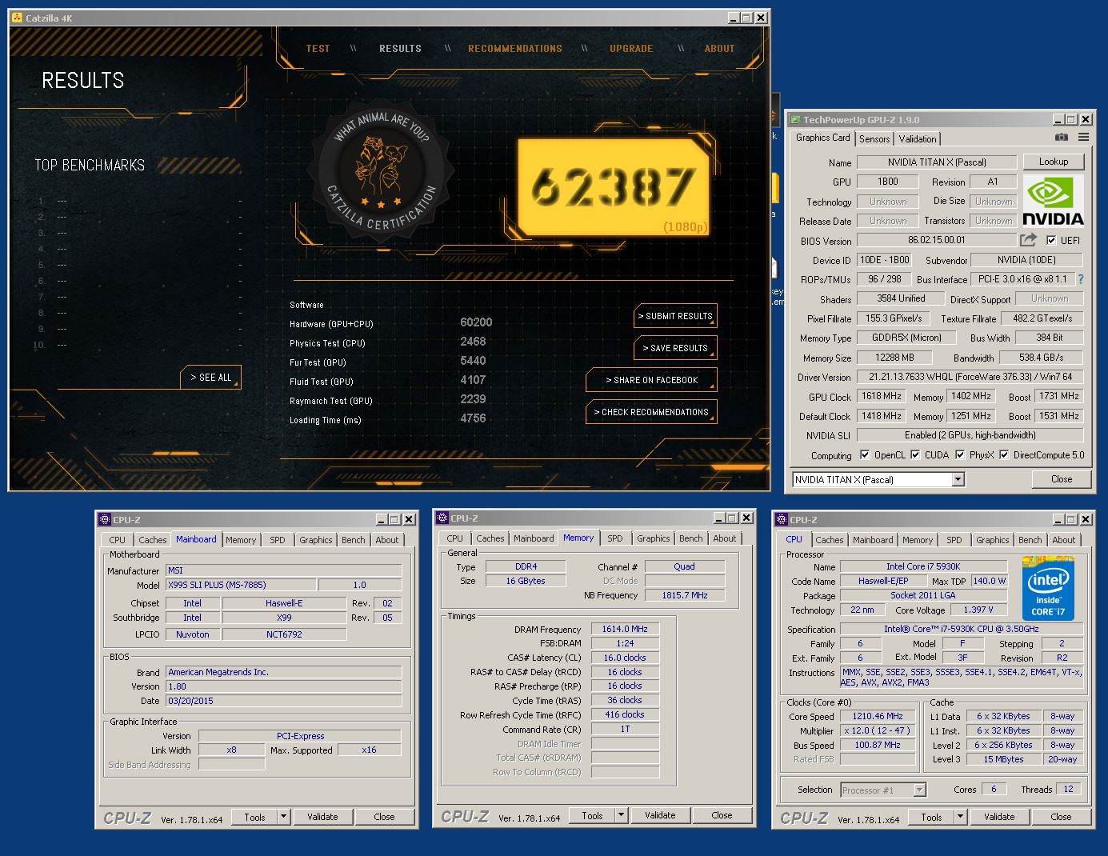The height and width of the screenshot is (856, 1108).
Task: Toggle the OpenCL checkbox
Action: click(865, 455)
